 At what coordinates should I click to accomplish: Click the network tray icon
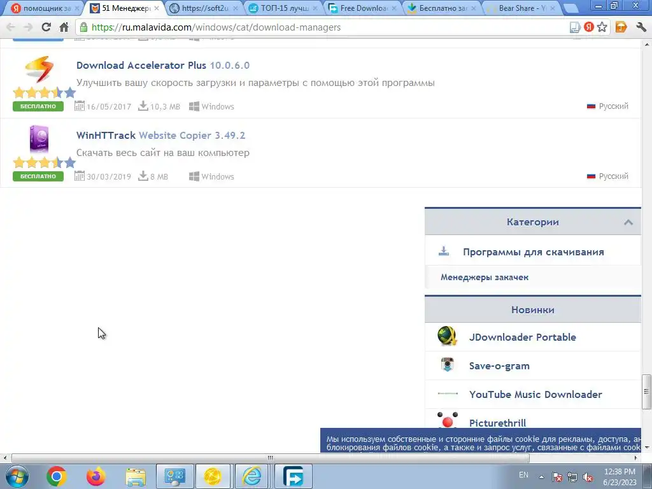coord(572,477)
